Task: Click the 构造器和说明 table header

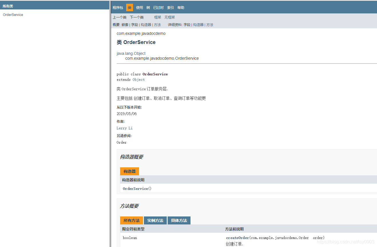Action: [x=133, y=180]
